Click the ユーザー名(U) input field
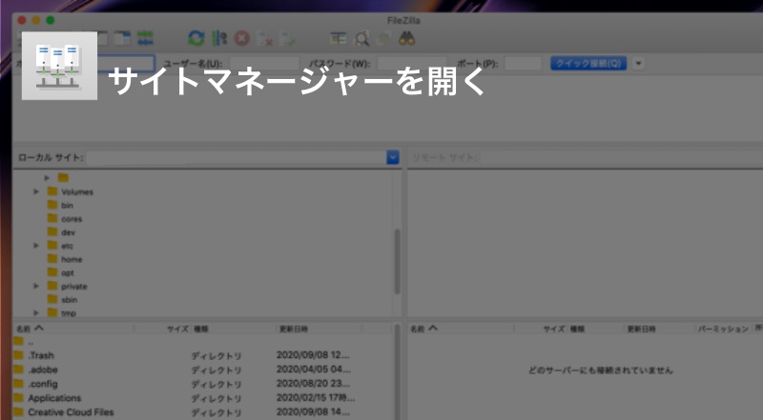 coord(264,63)
